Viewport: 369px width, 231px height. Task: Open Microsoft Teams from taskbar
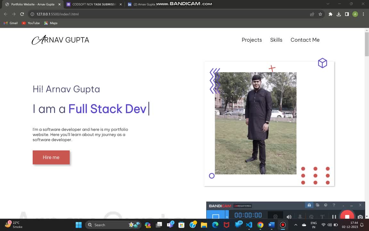(x=170, y=225)
